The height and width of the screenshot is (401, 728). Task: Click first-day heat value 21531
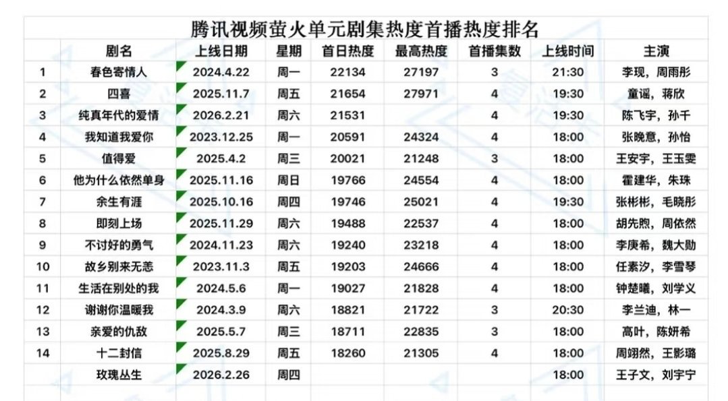coord(347,115)
